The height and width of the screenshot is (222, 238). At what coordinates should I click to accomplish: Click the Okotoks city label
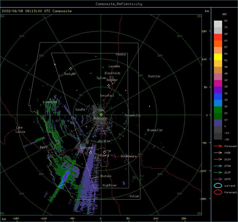point(106,176)
